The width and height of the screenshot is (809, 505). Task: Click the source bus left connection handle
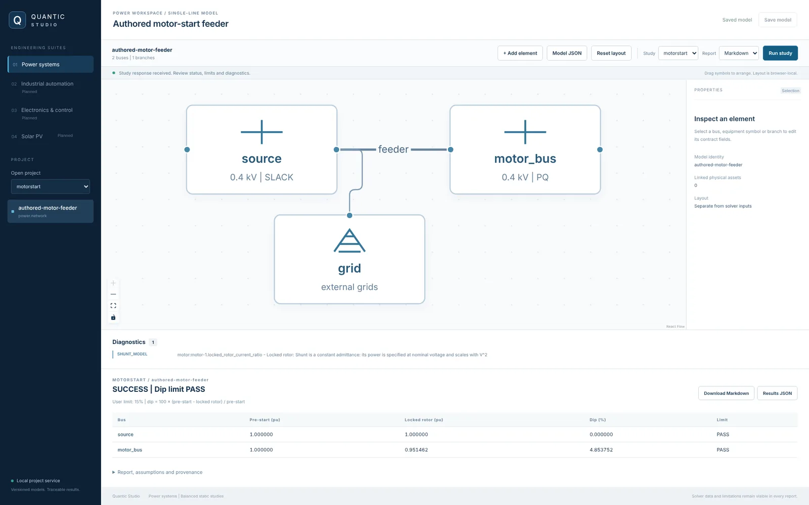[187, 149]
